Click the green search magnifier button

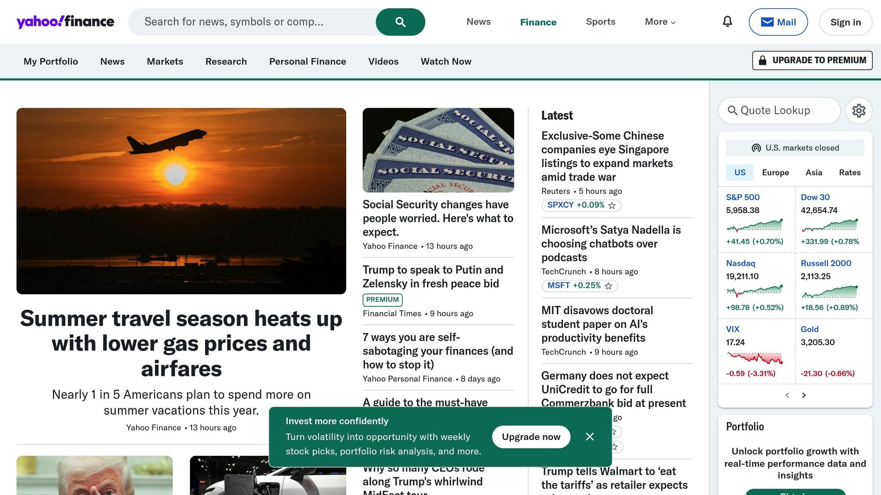tap(400, 22)
